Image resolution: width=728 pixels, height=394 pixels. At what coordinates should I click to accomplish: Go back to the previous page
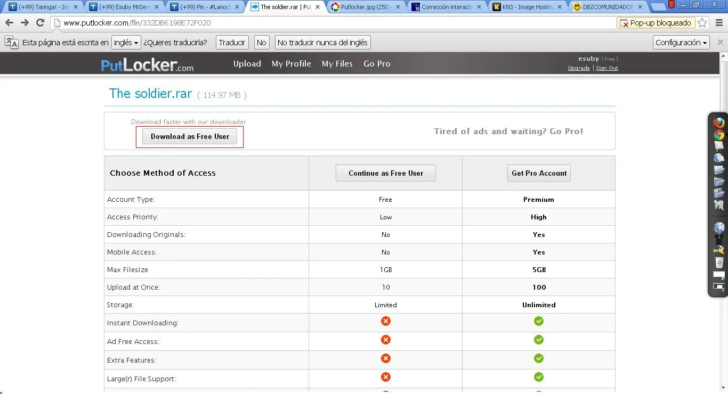9,23
